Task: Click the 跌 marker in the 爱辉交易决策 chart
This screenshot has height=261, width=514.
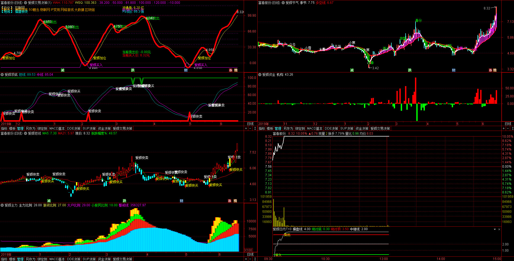Action: click(133, 70)
